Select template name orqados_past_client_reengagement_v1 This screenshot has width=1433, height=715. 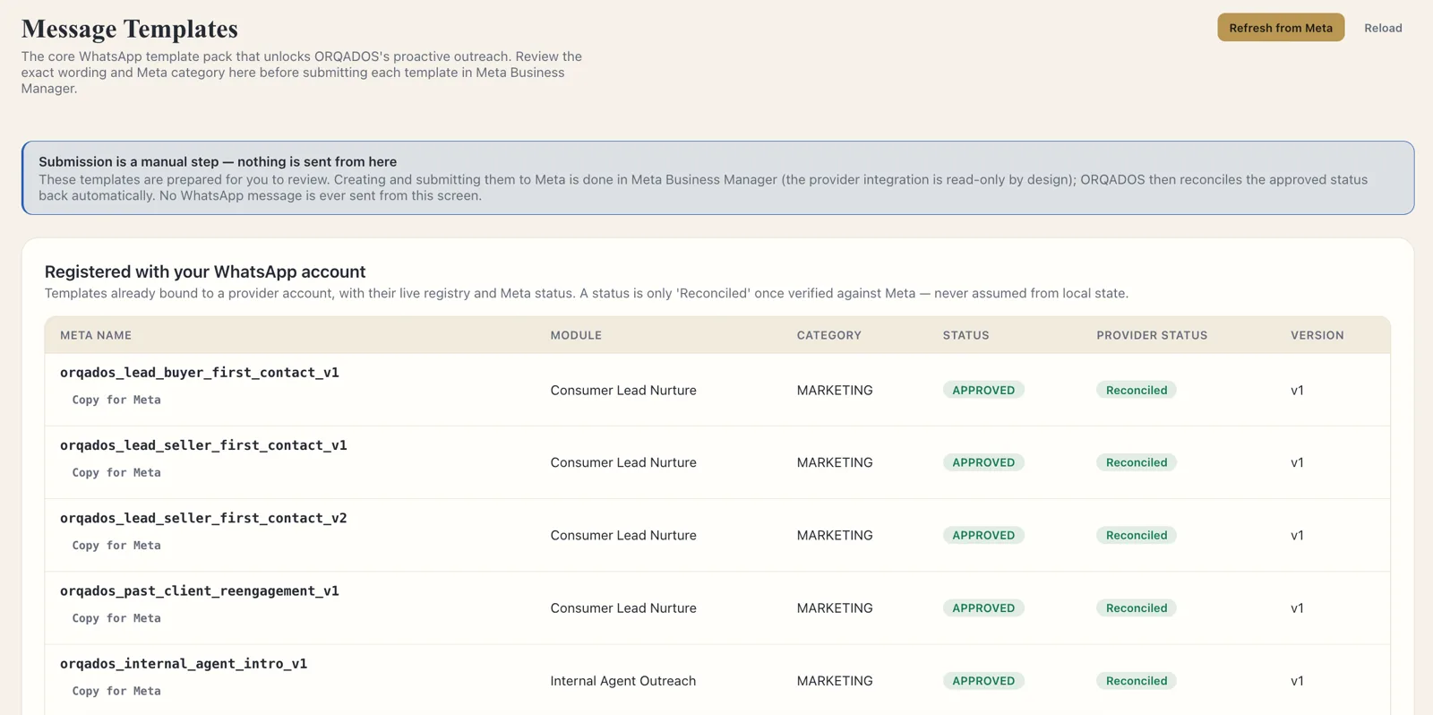(x=200, y=590)
